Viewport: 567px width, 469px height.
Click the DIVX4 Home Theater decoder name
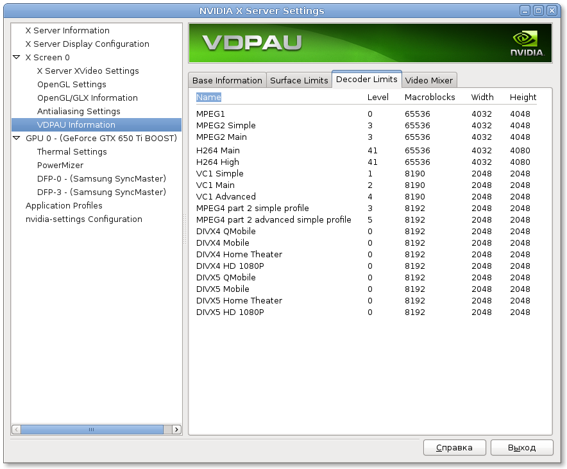(239, 255)
